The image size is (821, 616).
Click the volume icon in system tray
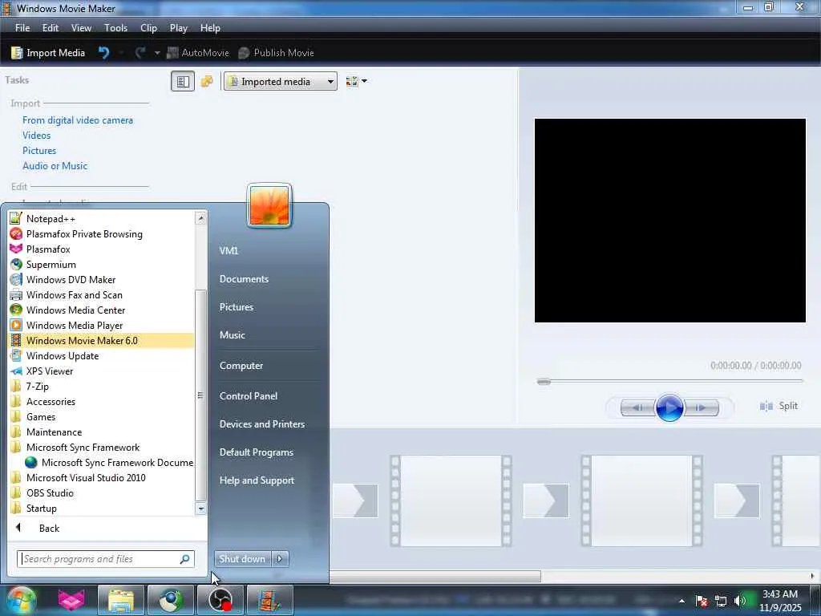(x=740, y=601)
